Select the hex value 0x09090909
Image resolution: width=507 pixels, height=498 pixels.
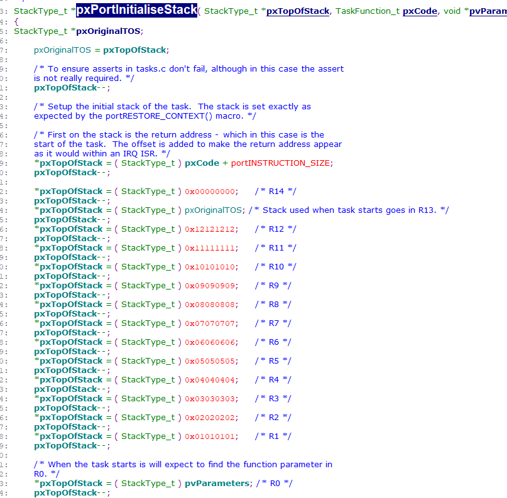tap(210, 286)
